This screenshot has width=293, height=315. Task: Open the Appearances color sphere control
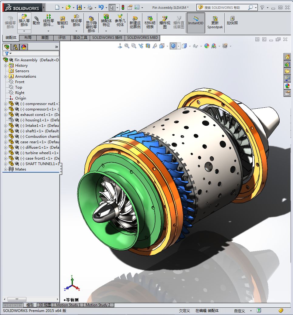click(206, 46)
